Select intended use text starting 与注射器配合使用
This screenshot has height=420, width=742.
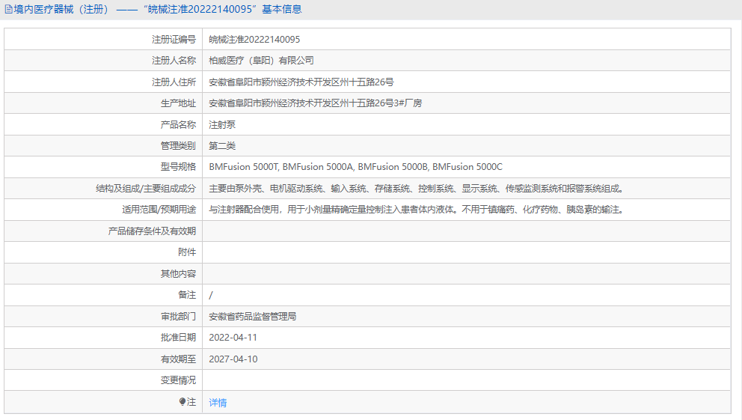418,210
